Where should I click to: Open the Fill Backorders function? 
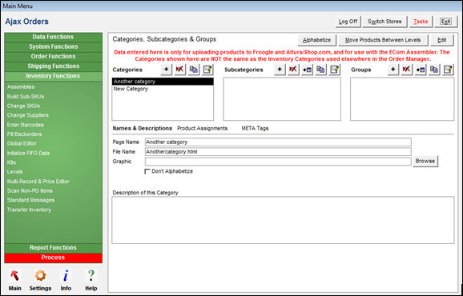25,134
